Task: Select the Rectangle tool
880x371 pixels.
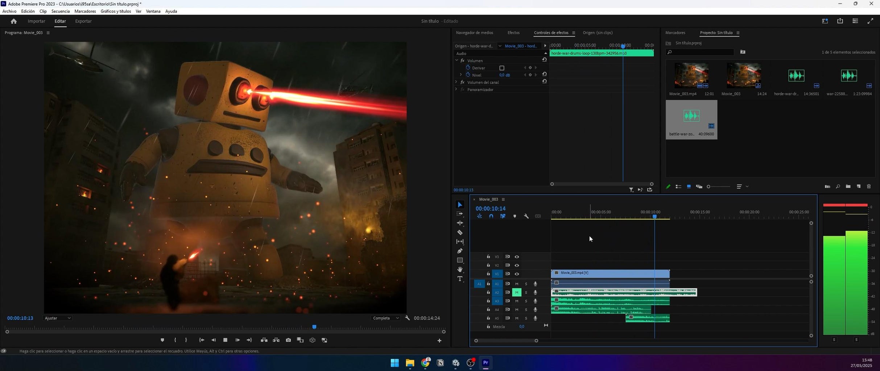Action: click(x=460, y=260)
